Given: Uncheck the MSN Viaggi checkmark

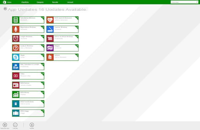Looking at the screenshot, I should 43,111.
